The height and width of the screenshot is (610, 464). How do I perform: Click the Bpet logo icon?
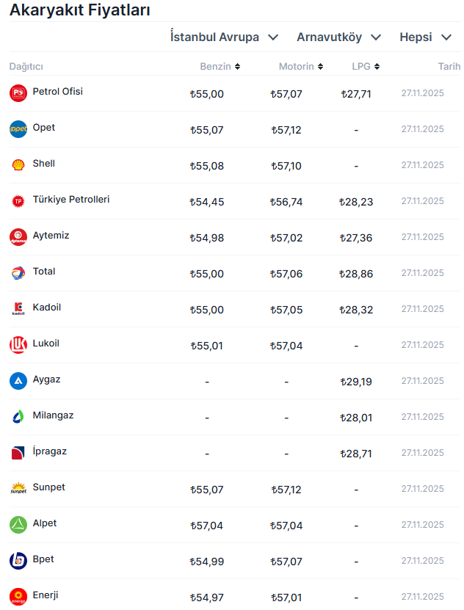(x=18, y=561)
